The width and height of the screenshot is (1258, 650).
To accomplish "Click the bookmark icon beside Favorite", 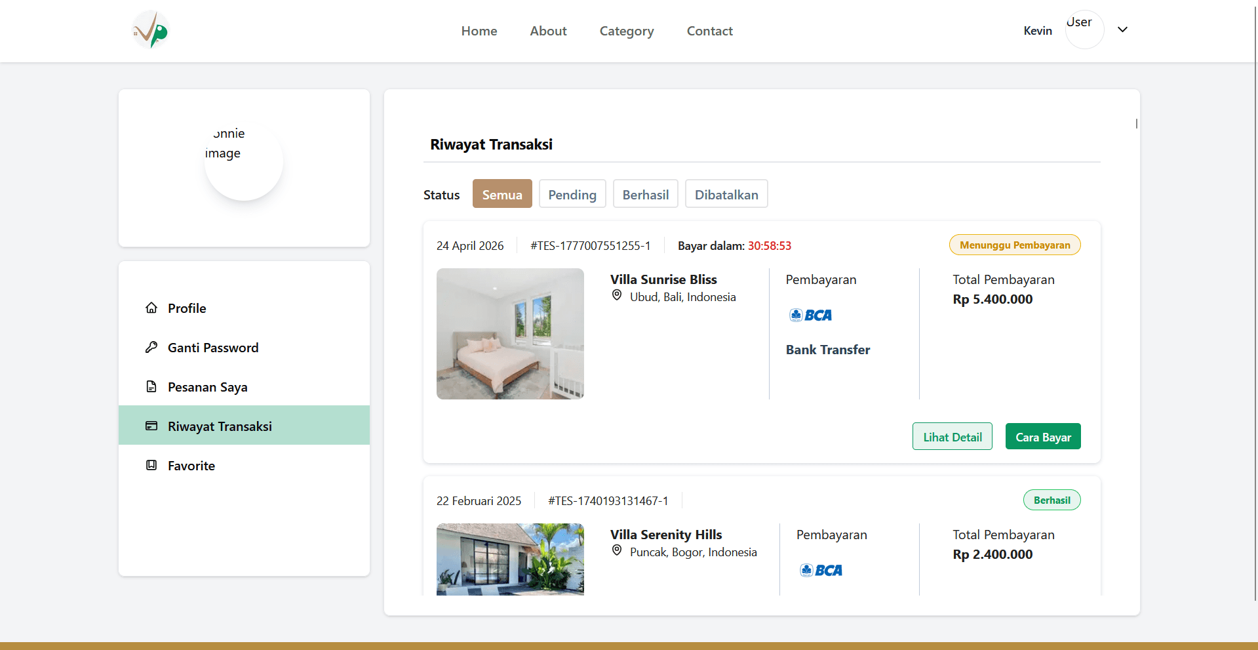I will coord(151,465).
